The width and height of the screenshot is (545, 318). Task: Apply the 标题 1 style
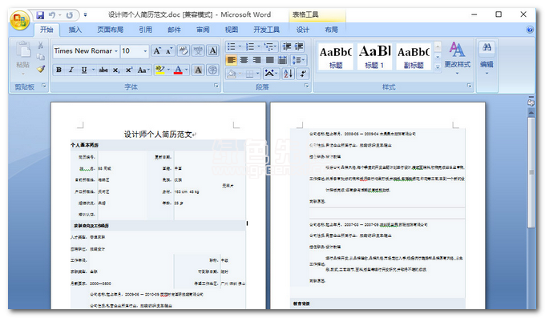375,56
